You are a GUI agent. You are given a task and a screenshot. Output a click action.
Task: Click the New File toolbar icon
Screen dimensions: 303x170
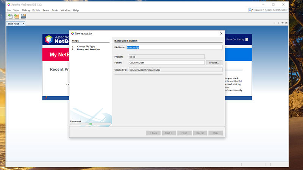click(10, 16)
